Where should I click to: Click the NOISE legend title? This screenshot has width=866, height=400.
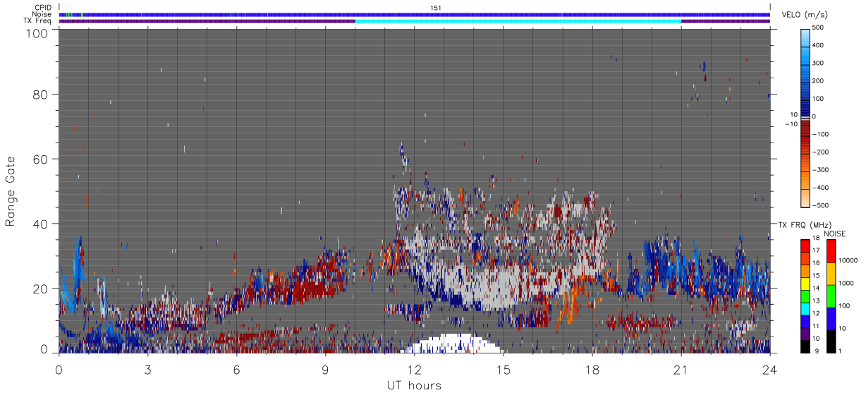pyautogui.click(x=836, y=234)
